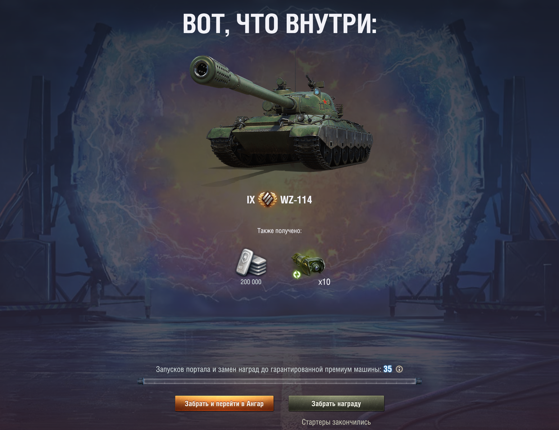Click the info icon beside number 35
559x430 pixels.
[x=399, y=369]
